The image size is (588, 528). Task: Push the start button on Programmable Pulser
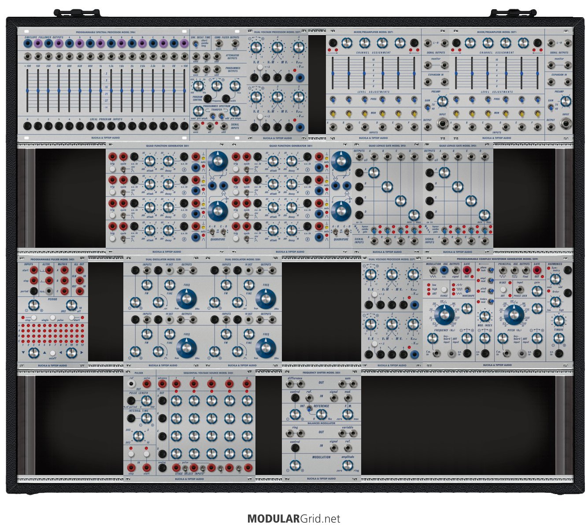pos(71,318)
